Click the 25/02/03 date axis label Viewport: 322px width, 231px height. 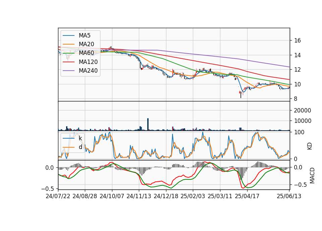click(193, 196)
